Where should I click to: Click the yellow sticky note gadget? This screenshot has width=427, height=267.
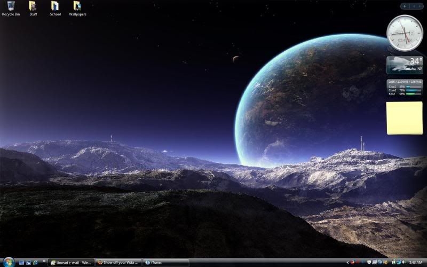405,118
